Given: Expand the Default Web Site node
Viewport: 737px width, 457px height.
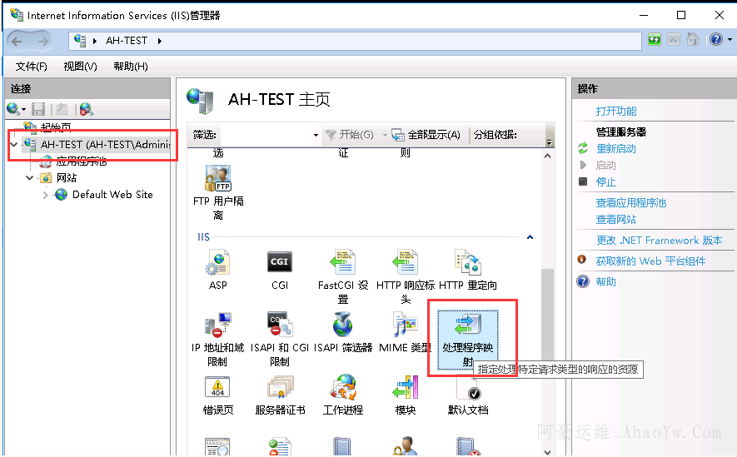Looking at the screenshot, I should click(x=46, y=195).
